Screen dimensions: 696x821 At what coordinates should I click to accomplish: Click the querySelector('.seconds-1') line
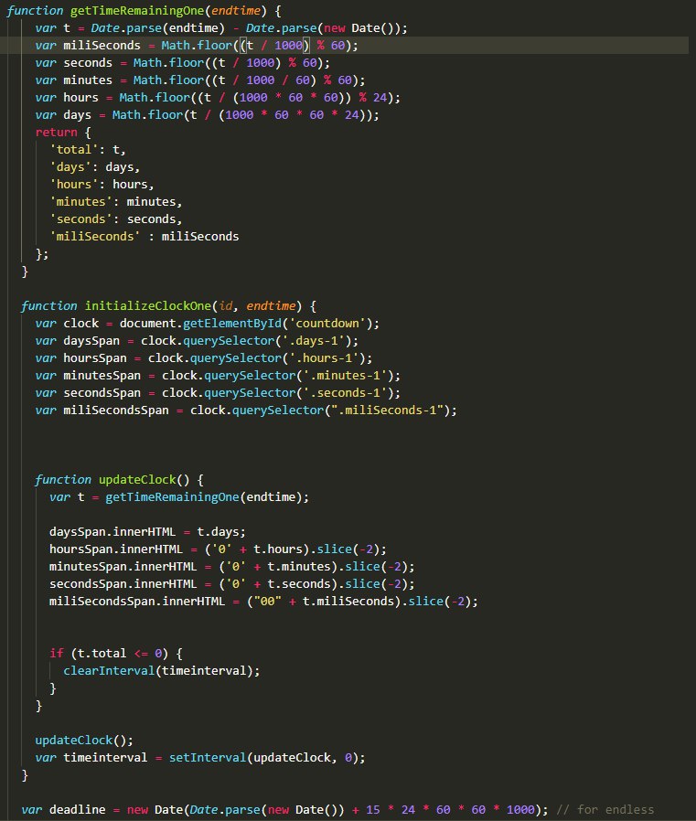[x=218, y=392]
